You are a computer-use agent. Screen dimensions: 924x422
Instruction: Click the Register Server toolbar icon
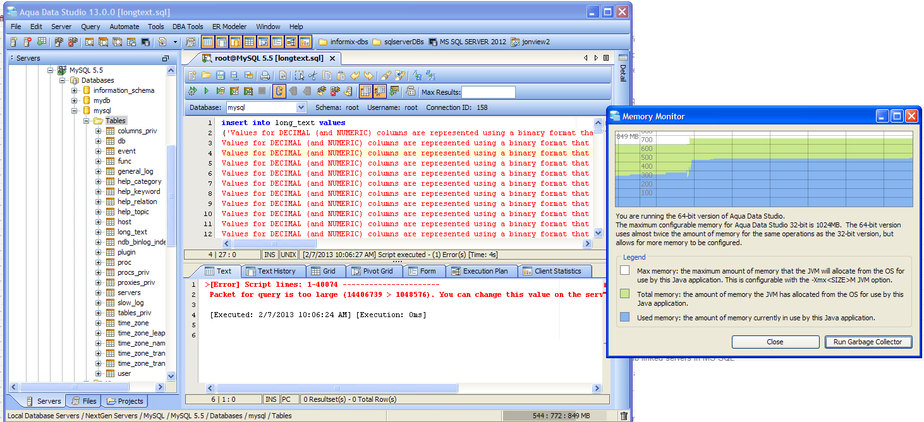pos(13,42)
